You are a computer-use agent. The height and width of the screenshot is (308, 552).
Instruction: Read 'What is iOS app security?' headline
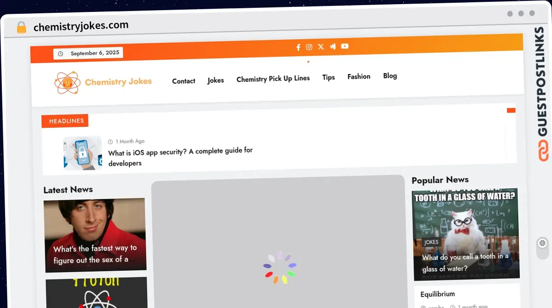(x=180, y=157)
